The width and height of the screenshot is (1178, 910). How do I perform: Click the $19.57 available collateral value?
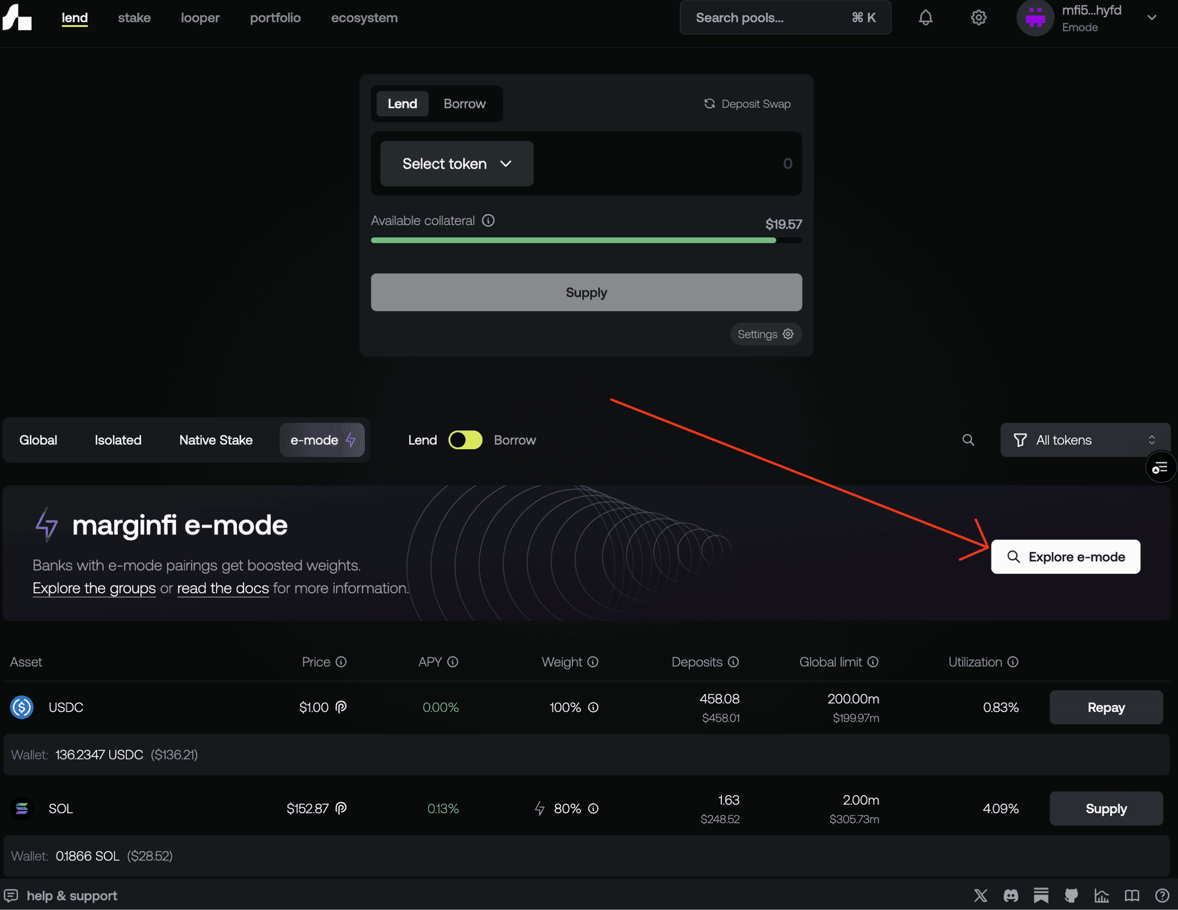point(783,224)
